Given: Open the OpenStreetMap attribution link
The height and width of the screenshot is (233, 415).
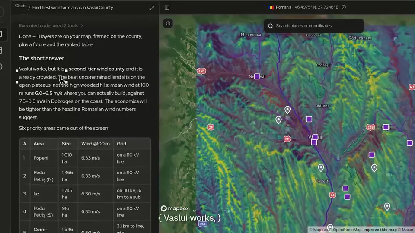Looking at the screenshot, I should tap(345, 230).
